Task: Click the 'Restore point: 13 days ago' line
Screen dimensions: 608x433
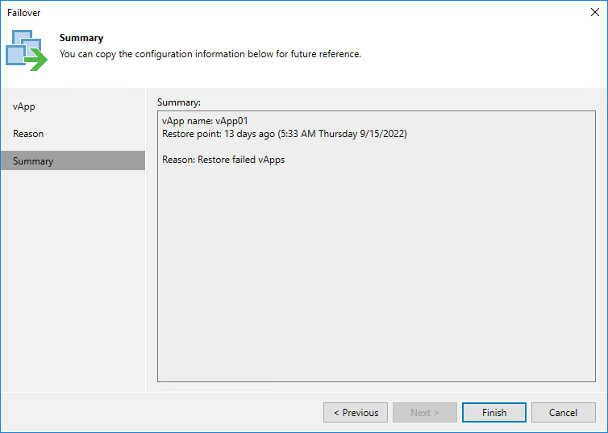Action: 284,134
